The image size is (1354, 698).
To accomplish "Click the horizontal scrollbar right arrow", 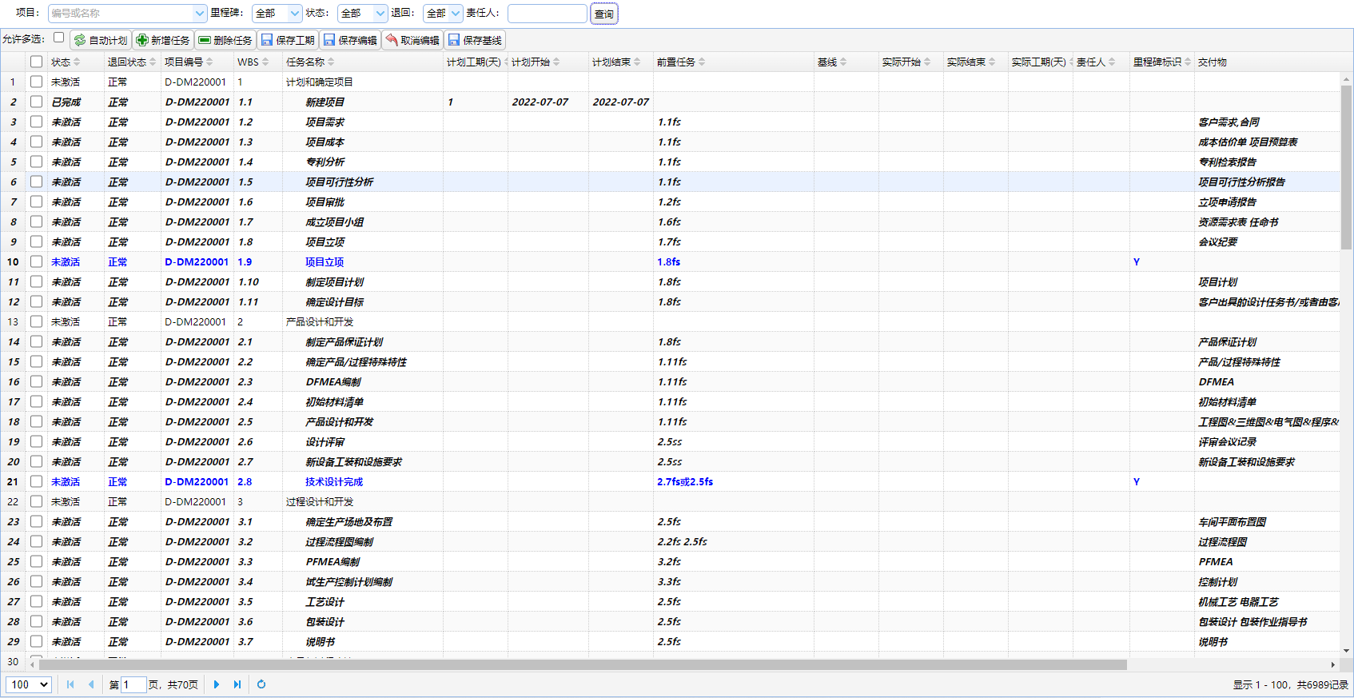I will pyautogui.click(x=1332, y=664).
